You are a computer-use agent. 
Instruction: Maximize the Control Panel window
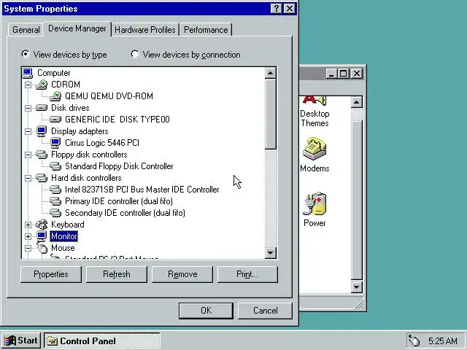(343, 73)
